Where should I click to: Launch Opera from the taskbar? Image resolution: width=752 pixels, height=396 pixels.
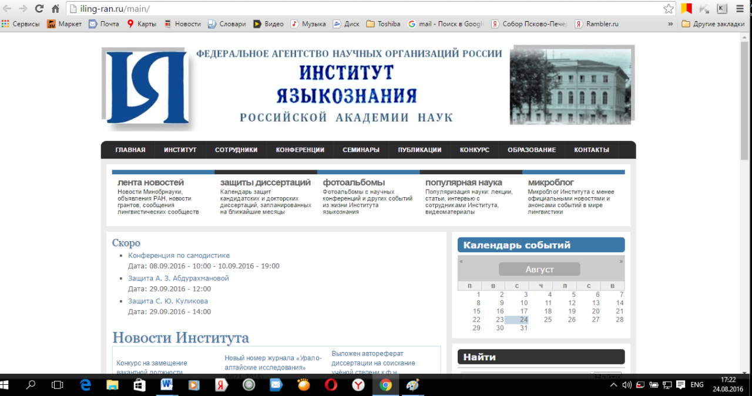(331, 385)
